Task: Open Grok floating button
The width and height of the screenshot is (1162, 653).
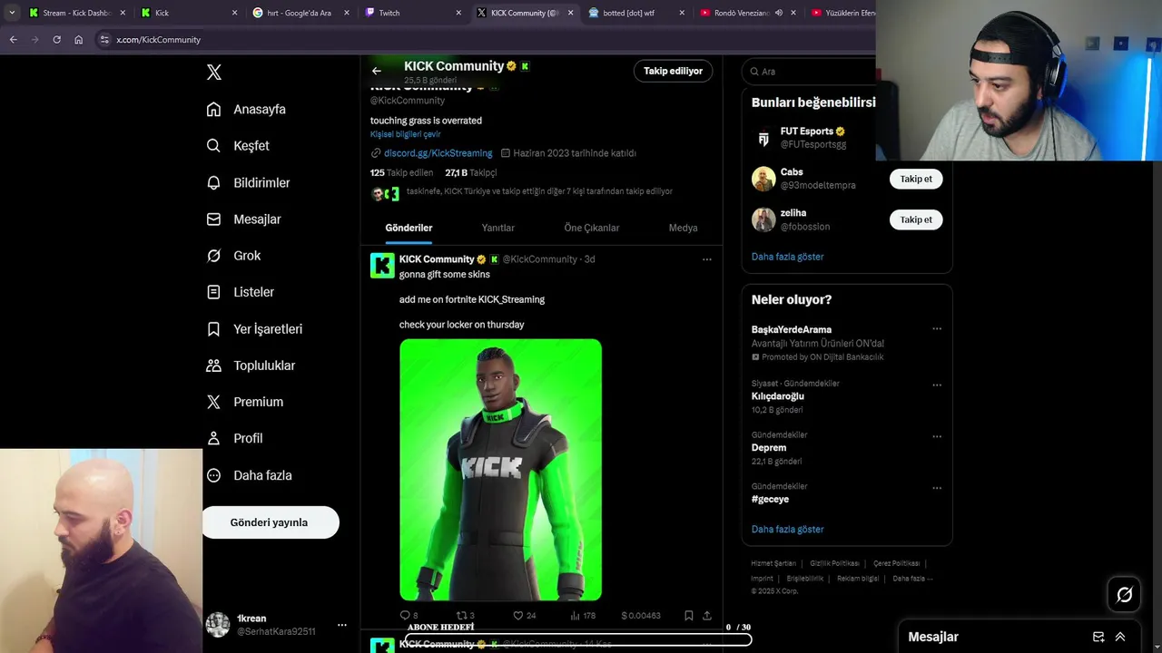Action: pos(1124,595)
